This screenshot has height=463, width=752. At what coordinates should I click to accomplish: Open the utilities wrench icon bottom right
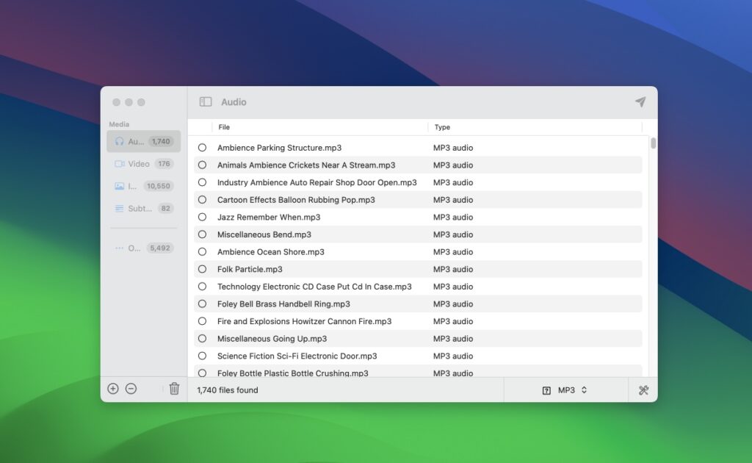pos(643,390)
